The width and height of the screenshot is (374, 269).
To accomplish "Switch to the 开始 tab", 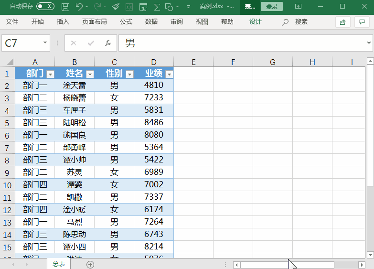I will pyautogui.click(x=38, y=22).
